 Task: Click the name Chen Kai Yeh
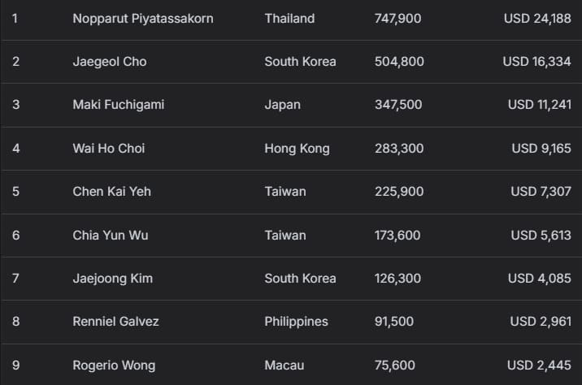[111, 192]
